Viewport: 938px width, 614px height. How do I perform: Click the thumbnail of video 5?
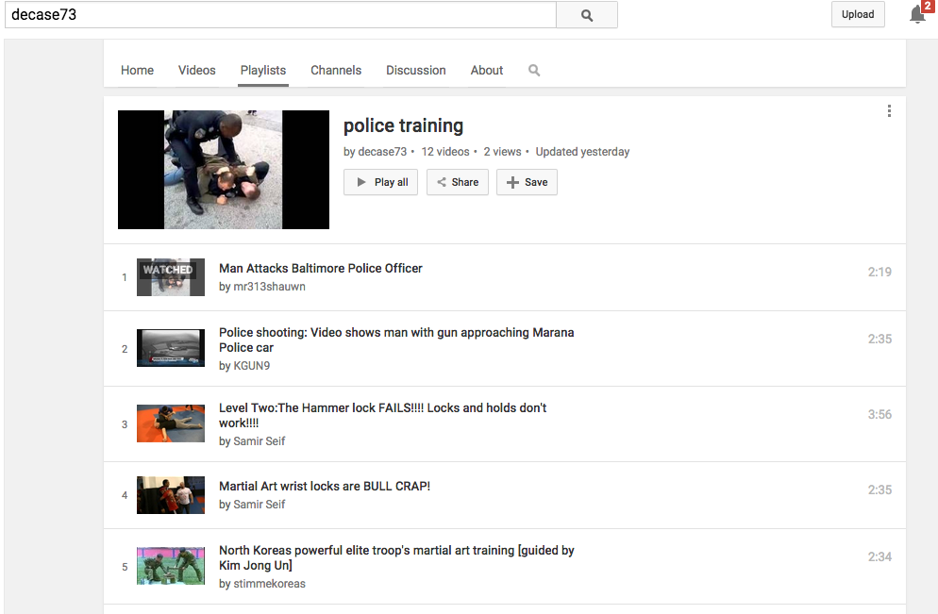(171, 566)
